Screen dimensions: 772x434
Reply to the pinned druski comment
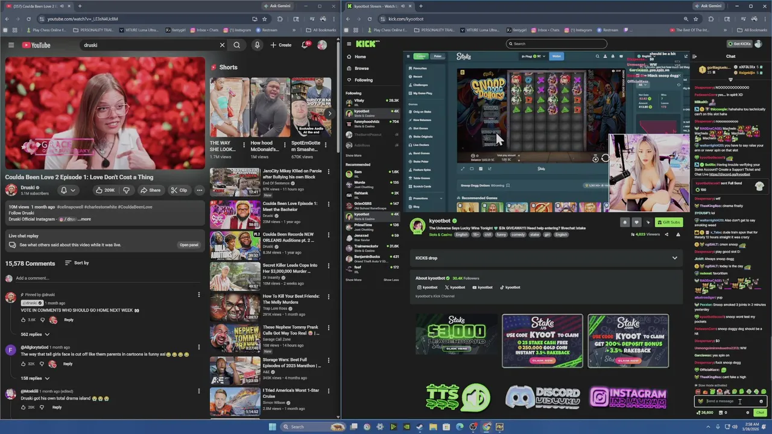(x=69, y=320)
